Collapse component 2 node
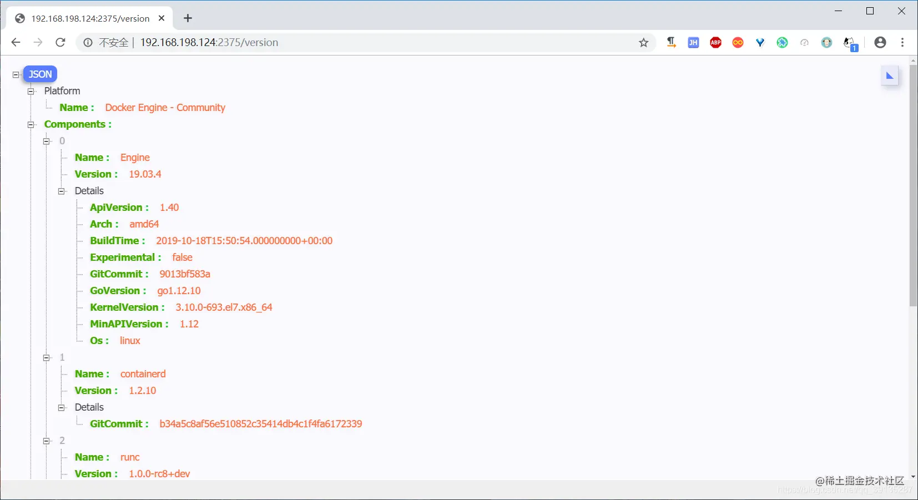The image size is (918, 500). (x=47, y=441)
